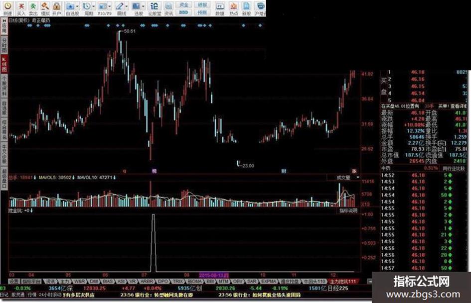Screen dimensions: 471x303
Task: Select the ASI indicator tab
Action: click(x=121, y=282)
